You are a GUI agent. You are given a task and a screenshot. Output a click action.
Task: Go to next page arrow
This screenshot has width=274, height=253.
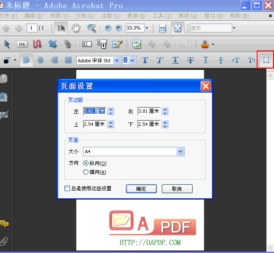(19, 28)
